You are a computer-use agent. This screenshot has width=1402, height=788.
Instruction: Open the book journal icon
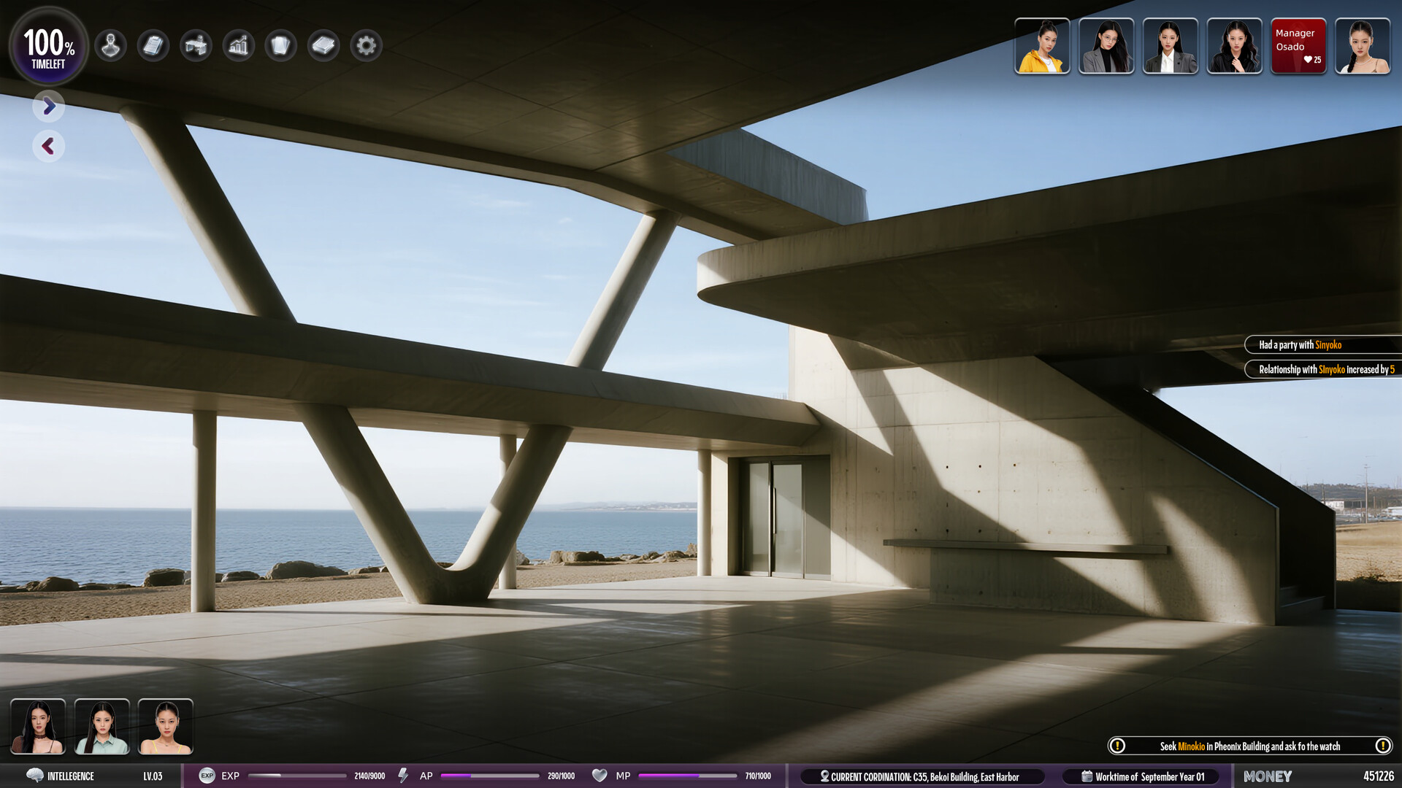323,46
